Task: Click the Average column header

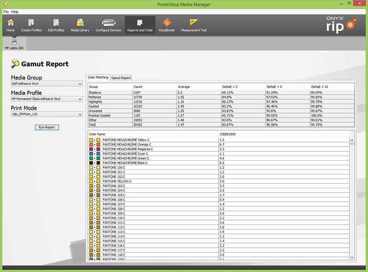Action: 199,87
